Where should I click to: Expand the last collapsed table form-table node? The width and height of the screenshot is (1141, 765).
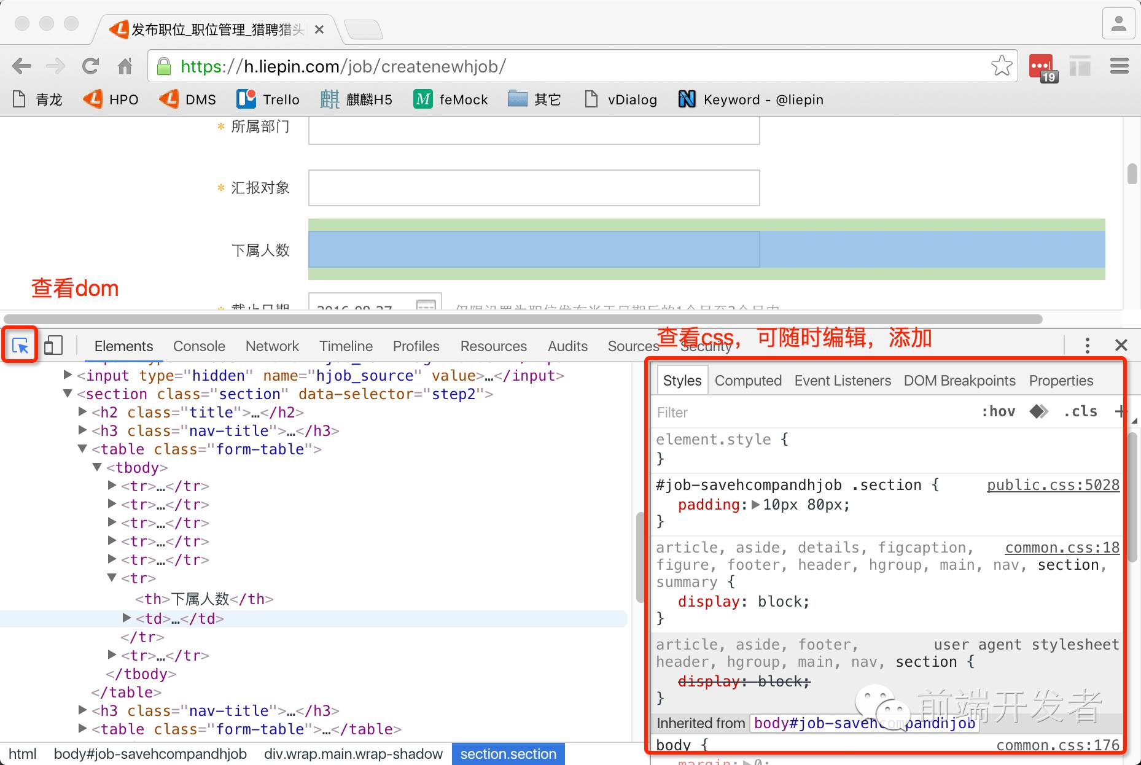click(82, 729)
